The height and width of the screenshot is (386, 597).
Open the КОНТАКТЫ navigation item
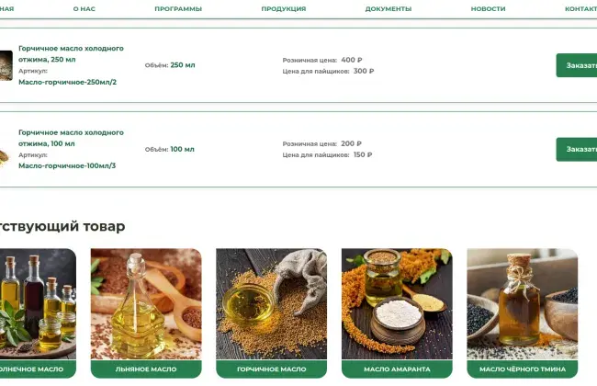click(580, 9)
